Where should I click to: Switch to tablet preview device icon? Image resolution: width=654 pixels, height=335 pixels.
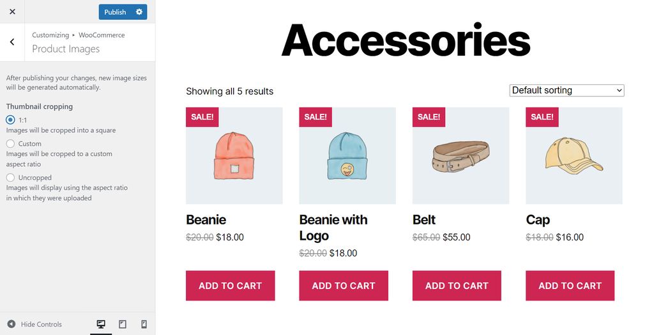coord(123,324)
